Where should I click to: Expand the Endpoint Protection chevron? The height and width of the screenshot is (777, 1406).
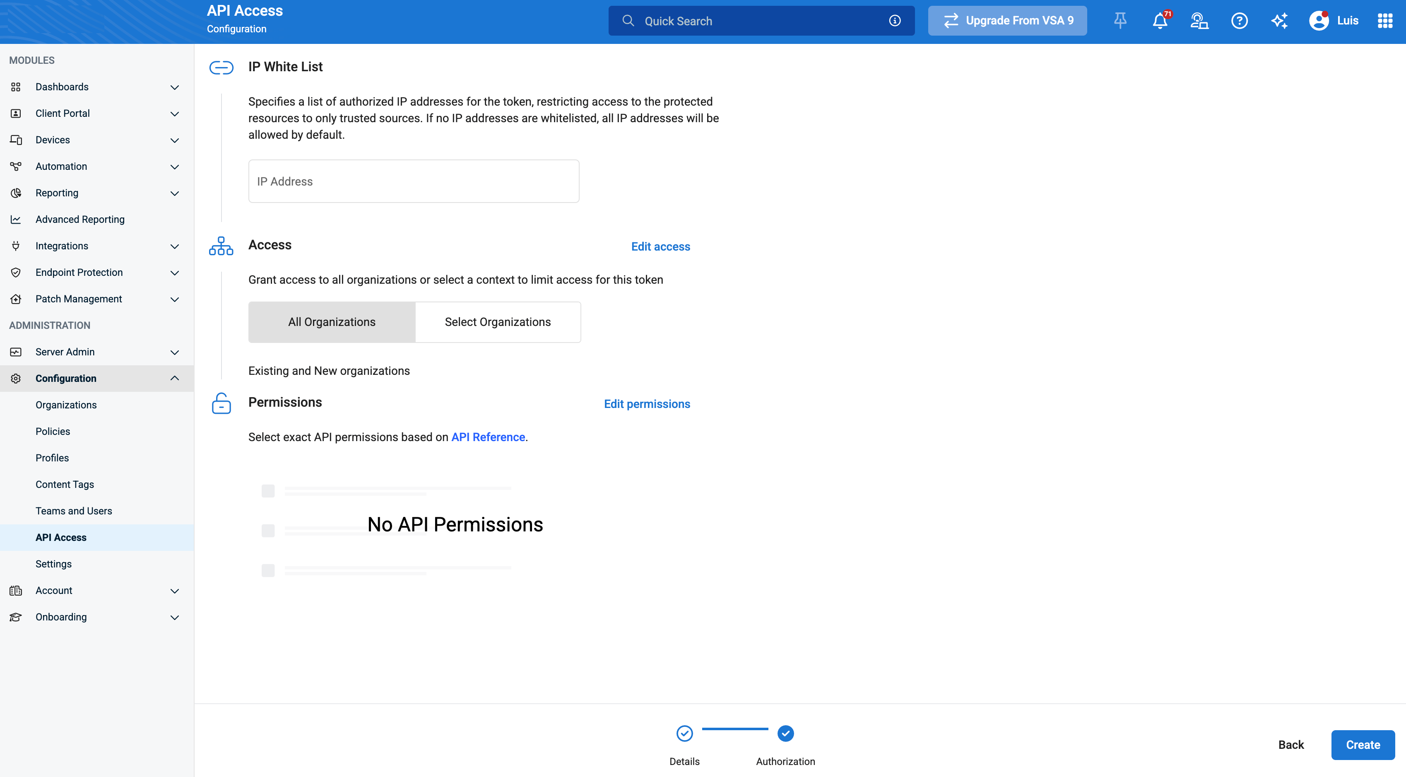point(175,273)
